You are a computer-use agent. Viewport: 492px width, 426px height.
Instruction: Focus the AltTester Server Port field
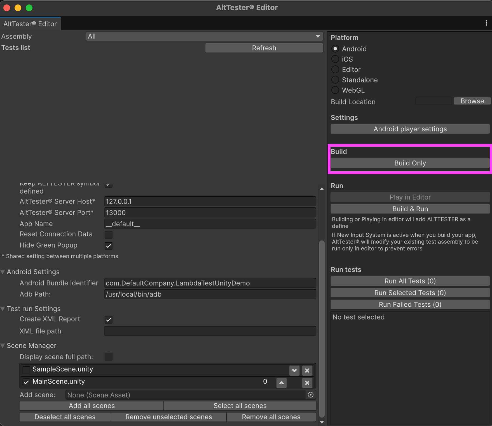[210, 212]
